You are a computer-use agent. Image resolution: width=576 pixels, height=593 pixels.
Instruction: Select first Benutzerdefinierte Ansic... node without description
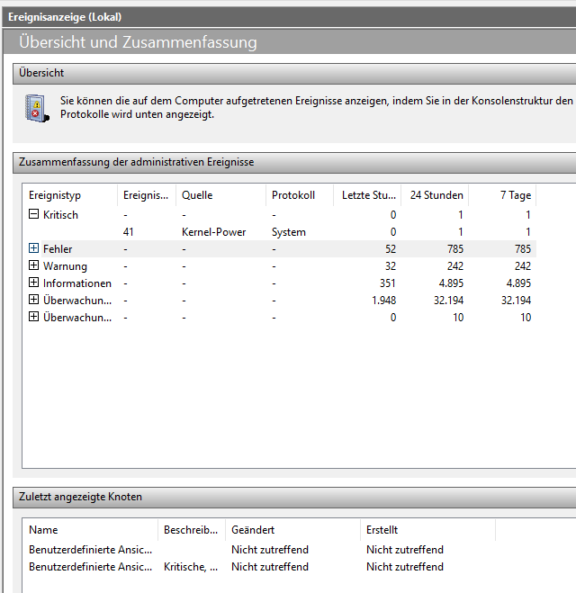click(x=90, y=550)
